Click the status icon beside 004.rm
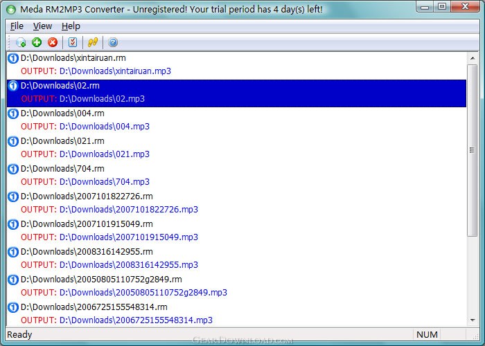The height and width of the screenshot is (346, 485). pos(13,113)
